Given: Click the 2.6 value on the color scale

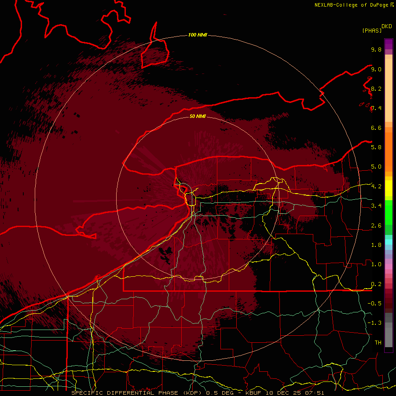Looking at the screenshot, I should click(376, 226).
